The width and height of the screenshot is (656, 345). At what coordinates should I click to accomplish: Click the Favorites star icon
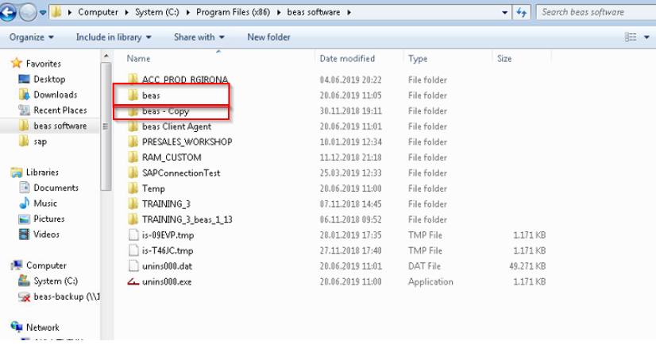click(x=17, y=64)
